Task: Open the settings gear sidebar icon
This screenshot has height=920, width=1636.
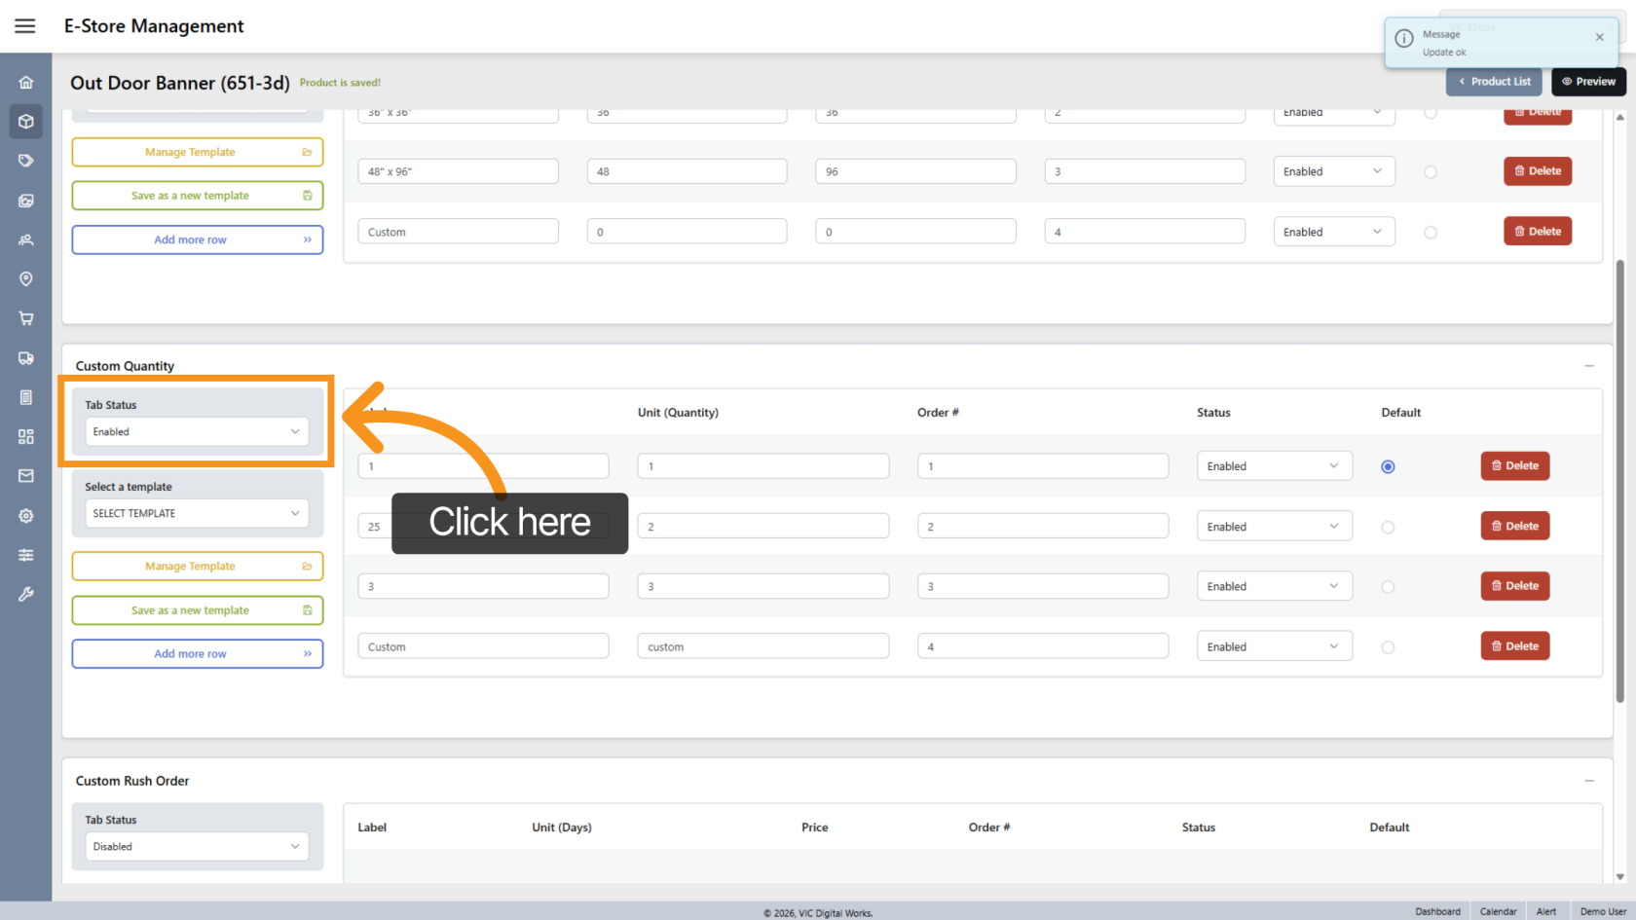Action: coord(26,516)
